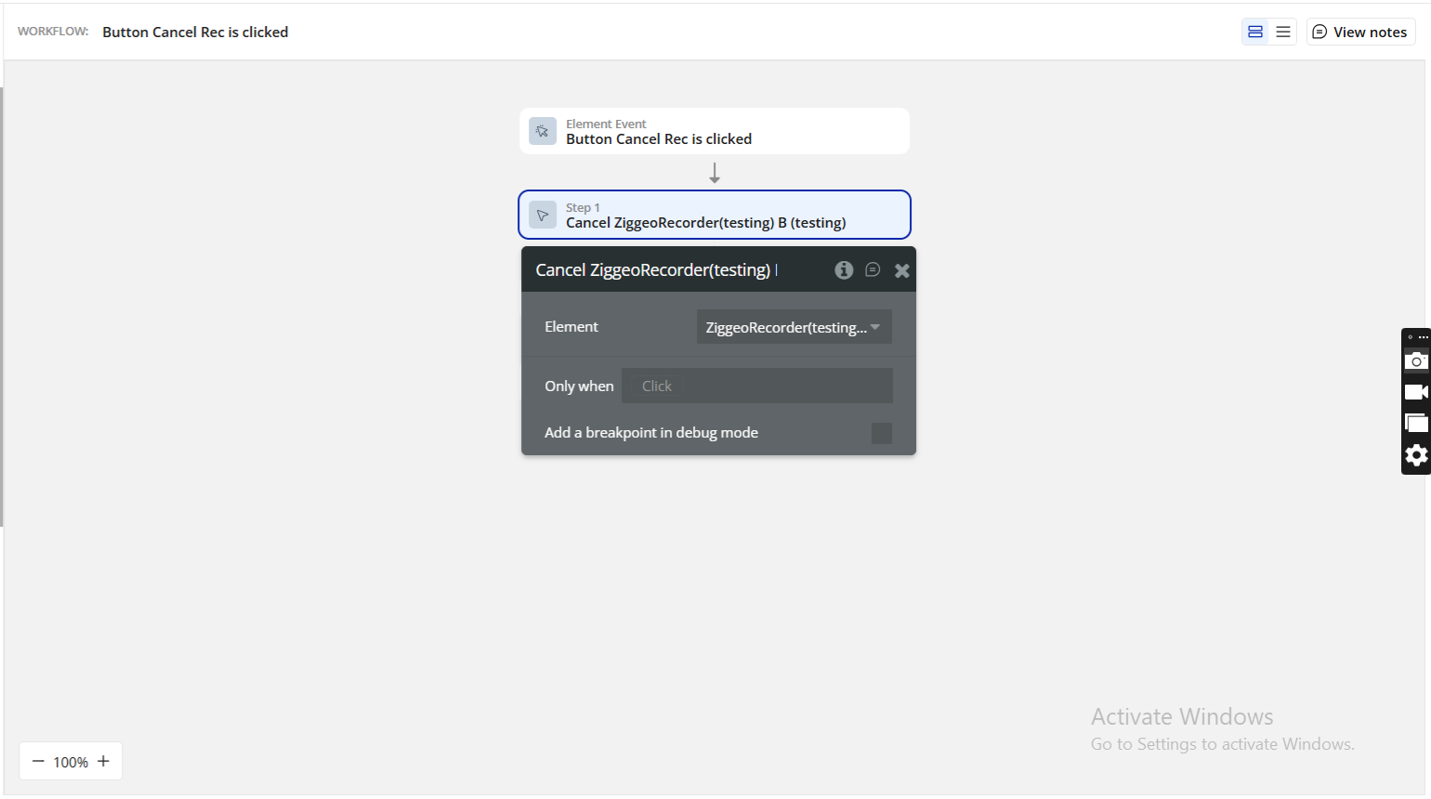Screen dimensions: 1431x799
Task: Click the 'WORKFLOW:' label
Action: pyautogui.click(x=53, y=32)
